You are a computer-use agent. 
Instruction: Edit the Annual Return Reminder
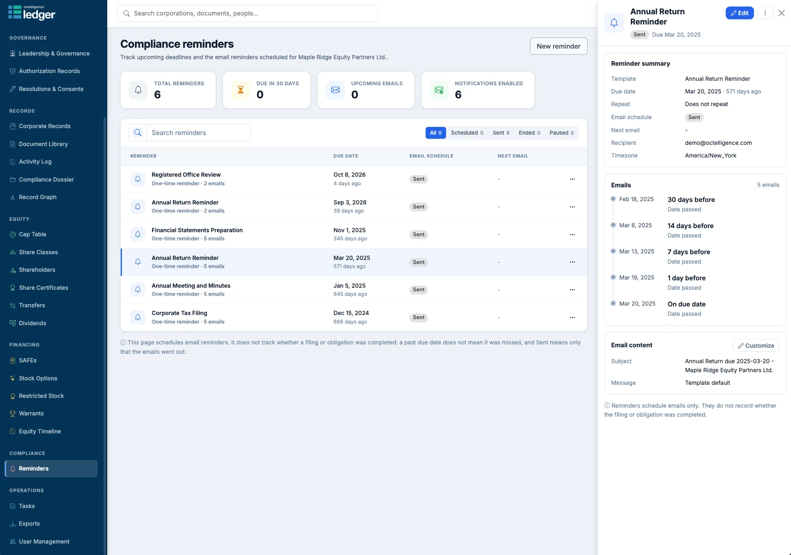pyautogui.click(x=740, y=13)
